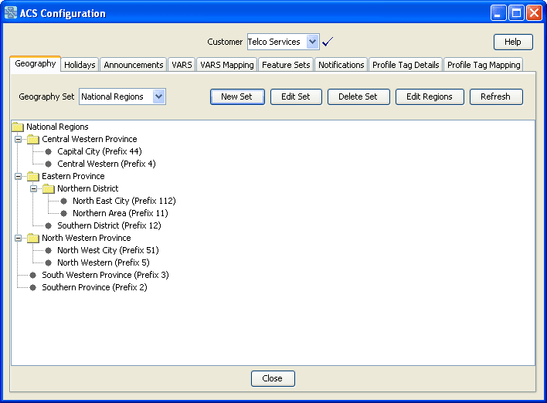547x403 pixels.
Task: Select 'Northern District' in the tree
Action: 87,188
